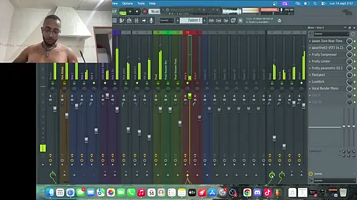Image resolution: width=357 pixels, height=200 pixels.
Task: Toggle Song mode button in transport
Action: coord(123,12)
